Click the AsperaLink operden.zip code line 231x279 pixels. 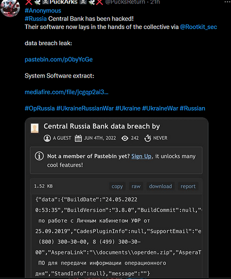pos(118,253)
